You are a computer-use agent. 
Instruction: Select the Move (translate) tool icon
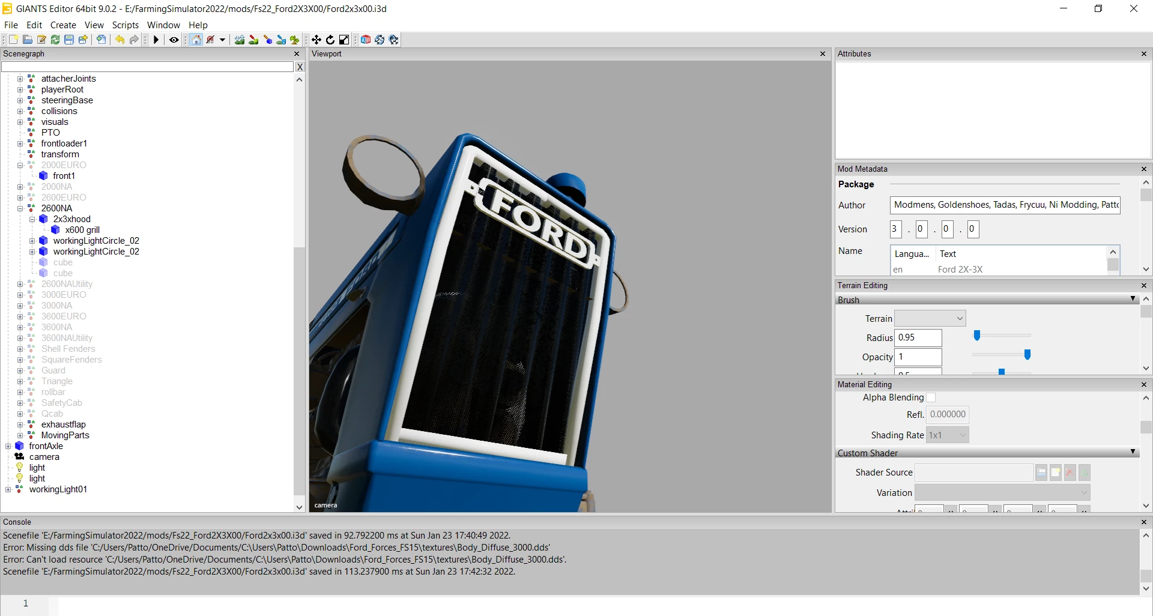pyautogui.click(x=316, y=40)
